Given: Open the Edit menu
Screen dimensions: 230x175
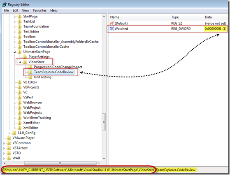Looking at the screenshot, I should point(15,10).
